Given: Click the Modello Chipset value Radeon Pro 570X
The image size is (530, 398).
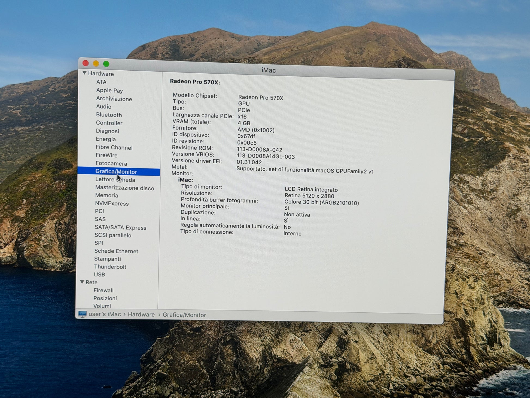Looking at the screenshot, I should 261,98.
